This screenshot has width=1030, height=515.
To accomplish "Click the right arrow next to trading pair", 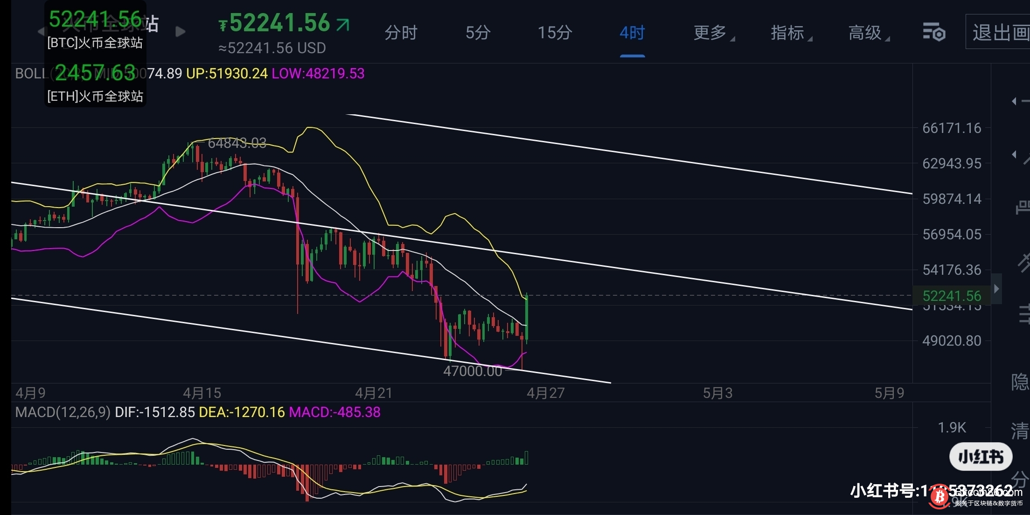I will 180,32.
